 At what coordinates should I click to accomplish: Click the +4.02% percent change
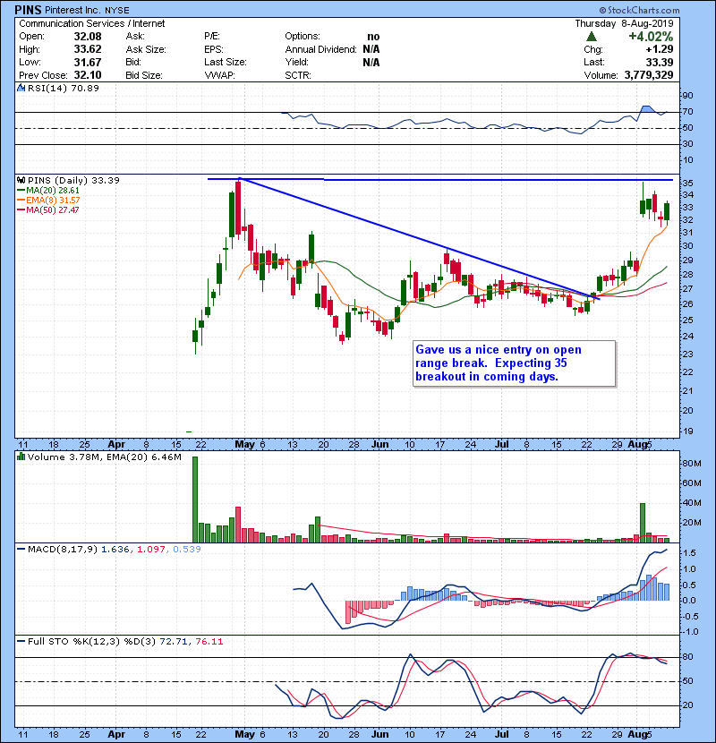651,37
